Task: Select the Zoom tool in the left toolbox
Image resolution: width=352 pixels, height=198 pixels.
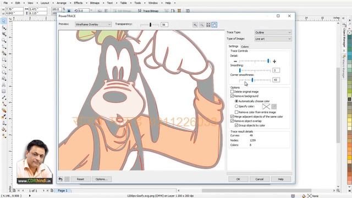Action: (4, 40)
